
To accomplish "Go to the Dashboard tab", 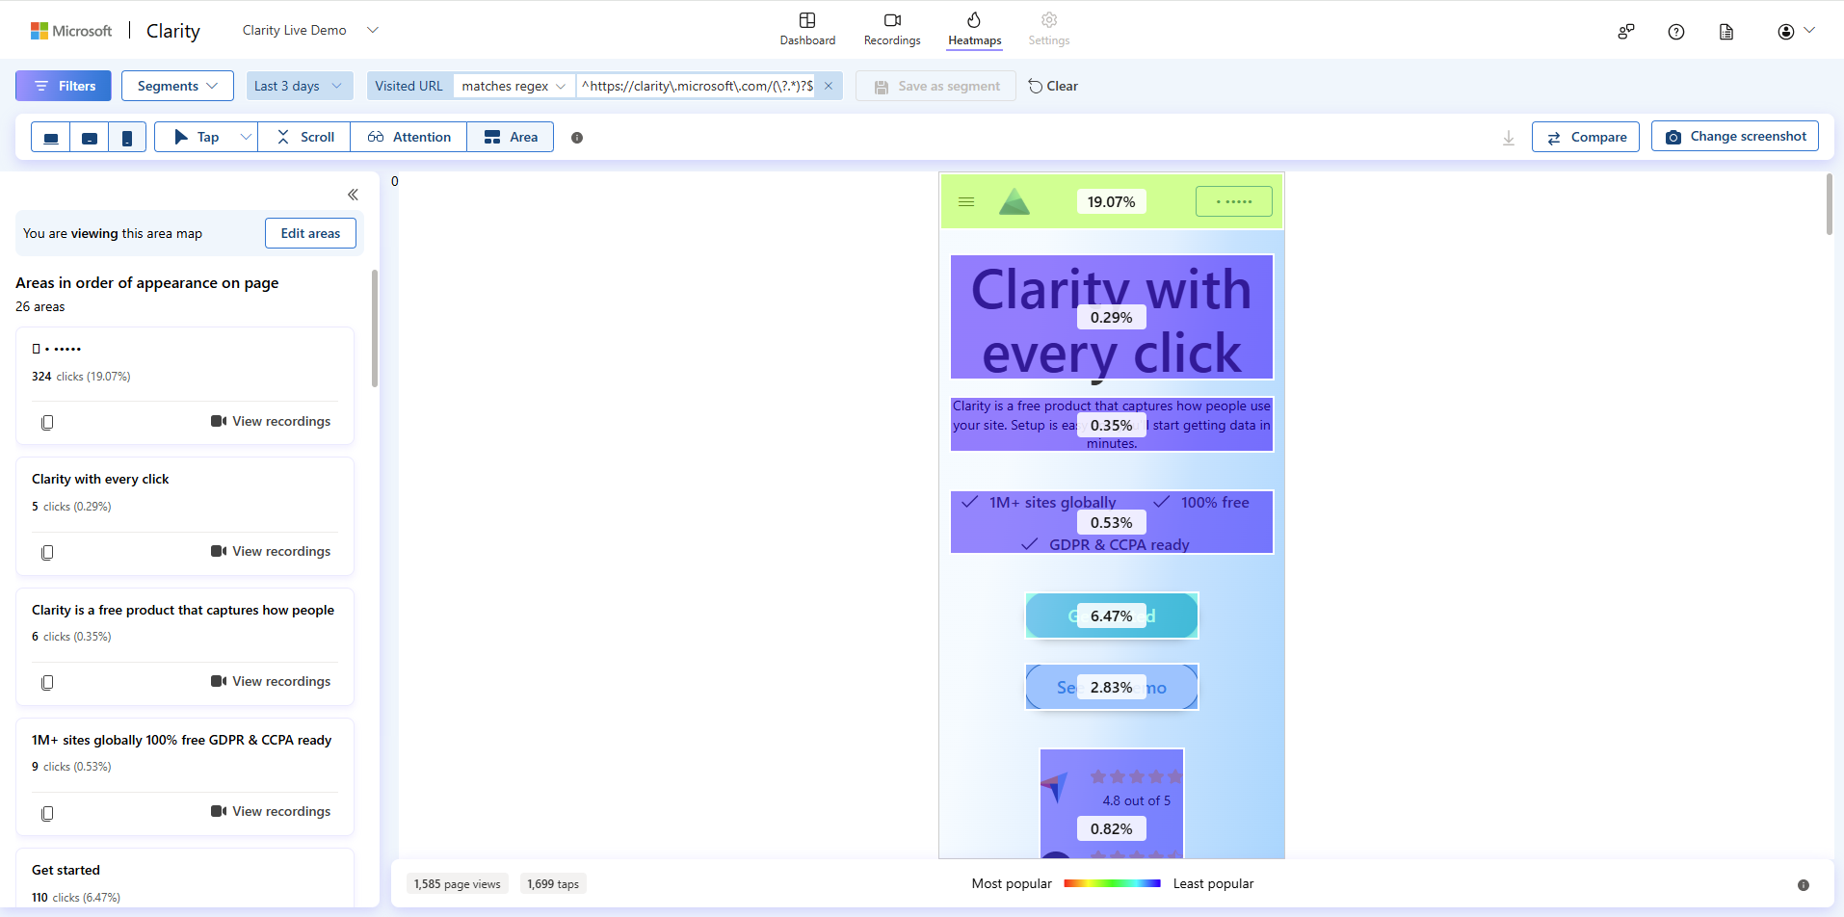I will click(x=807, y=29).
